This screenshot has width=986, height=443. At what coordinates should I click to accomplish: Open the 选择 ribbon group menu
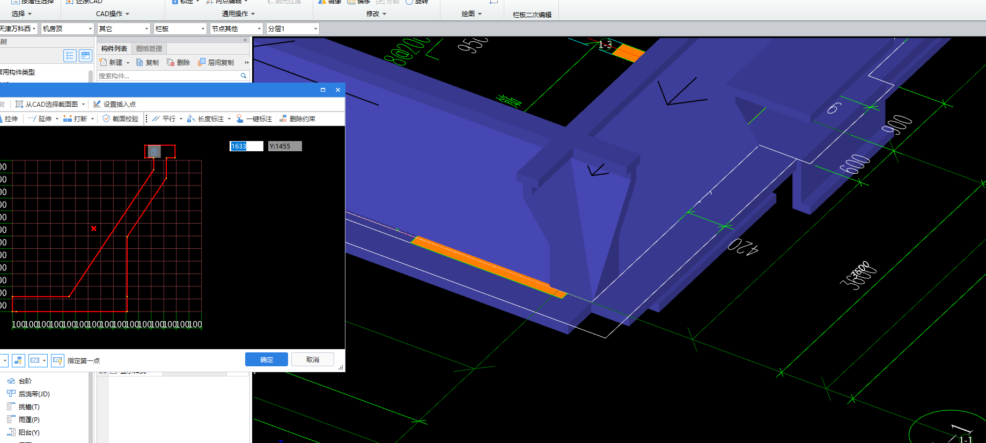pos(21,13)
